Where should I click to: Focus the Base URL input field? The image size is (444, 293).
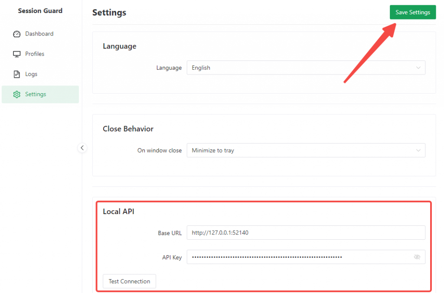306,233
